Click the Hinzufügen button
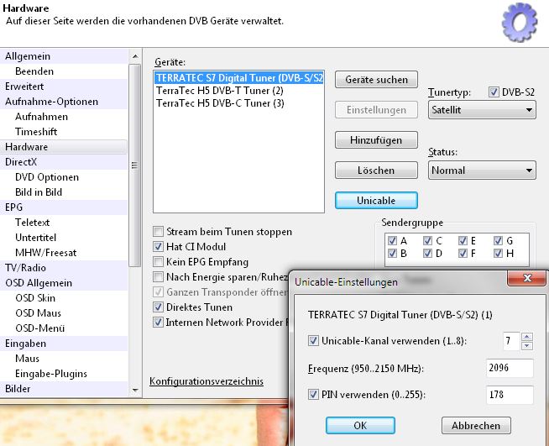This screenshot has width=549, height=446. (376, 140)
